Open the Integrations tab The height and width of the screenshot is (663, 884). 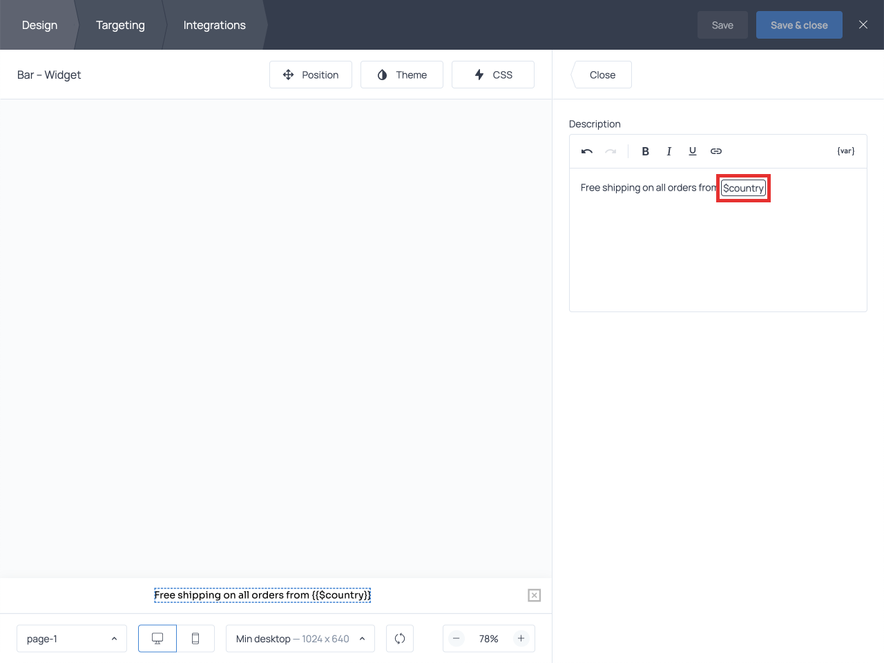tap(214, 25)
